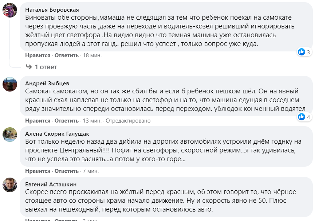This screenshot has width=323, height=221.
Task: Click the '18 мин.' comment timestamp
Action: click(92, 55)
